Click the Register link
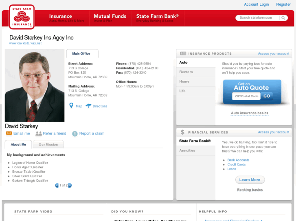Screen dimensions: 296x221 click(x=283, y=4)
